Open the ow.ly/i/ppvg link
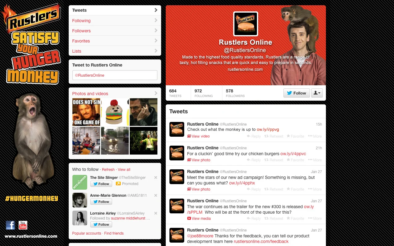Screen dimensions: 394x246 (x=268, y=130)
